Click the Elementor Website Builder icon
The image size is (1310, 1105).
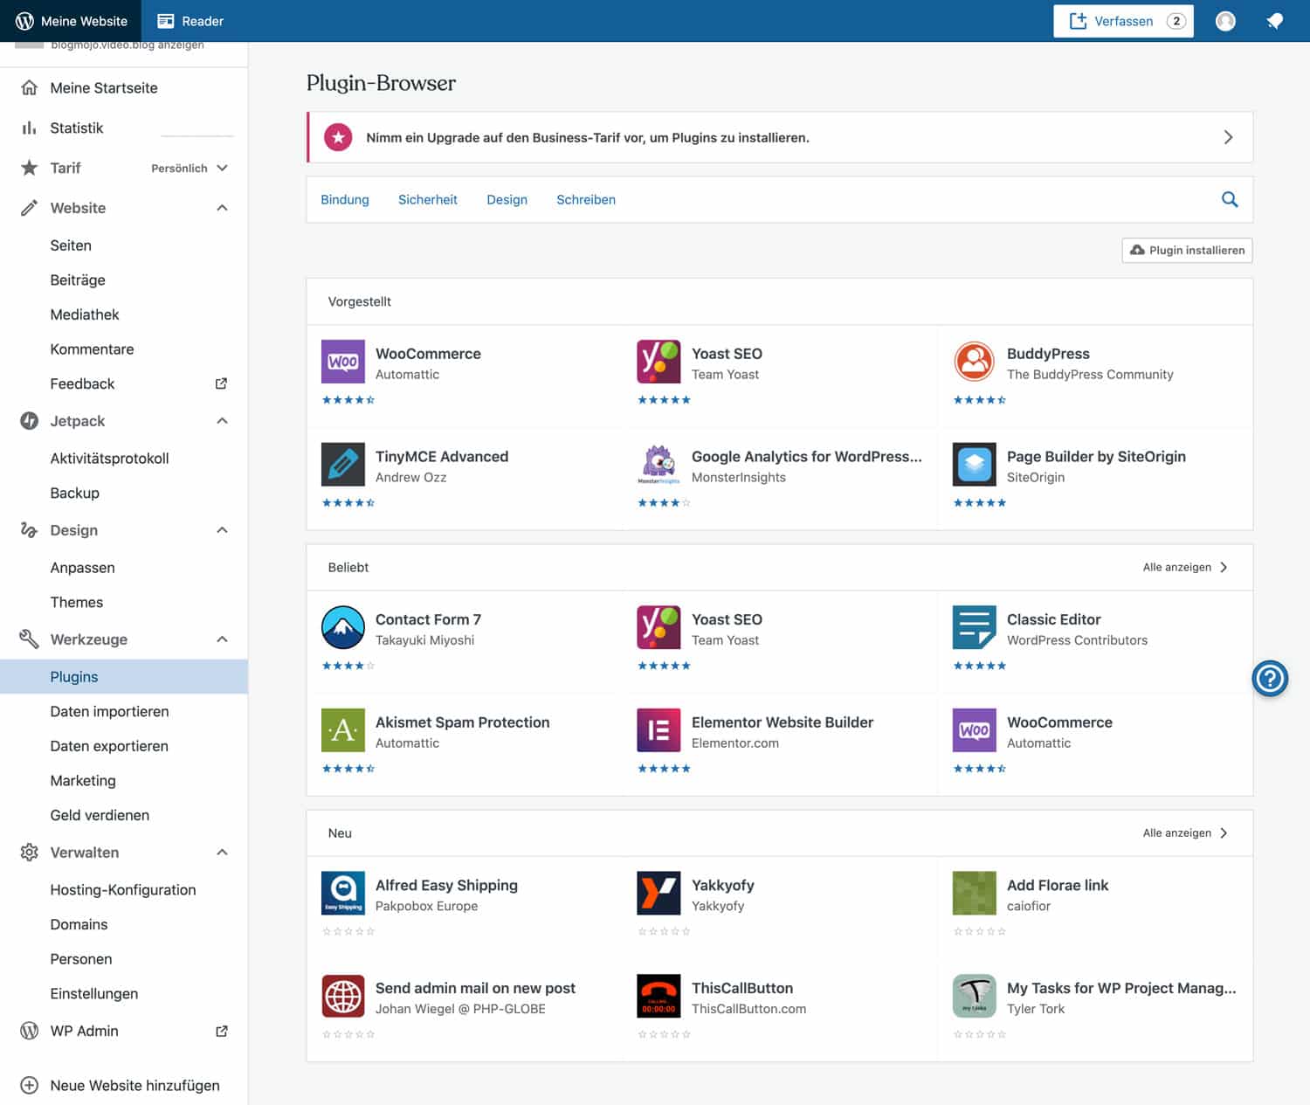click(x=658, y=730)
